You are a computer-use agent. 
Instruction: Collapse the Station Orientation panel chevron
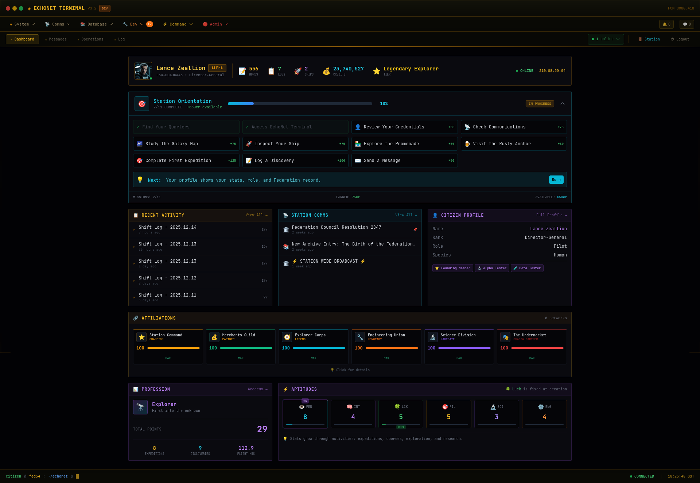coord(563,104)
